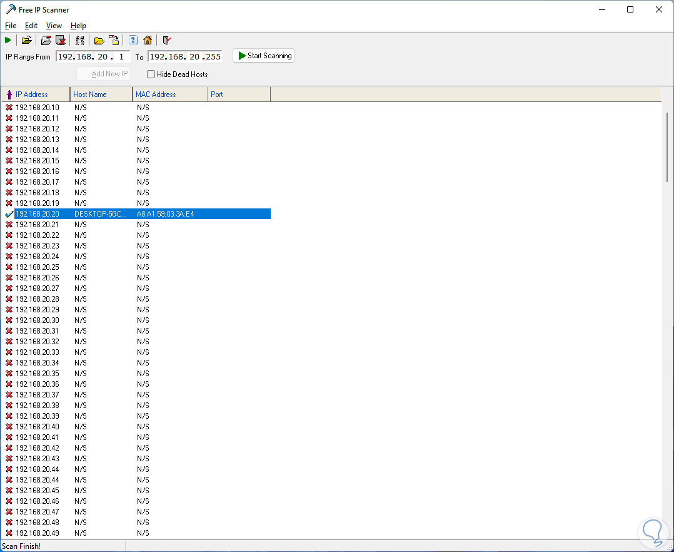Click the exit door toolbar icon
Viewport: 674px width, 552px height.
coord(167,41)
